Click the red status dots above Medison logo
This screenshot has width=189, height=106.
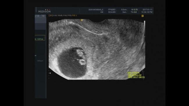tap(47, 10)
